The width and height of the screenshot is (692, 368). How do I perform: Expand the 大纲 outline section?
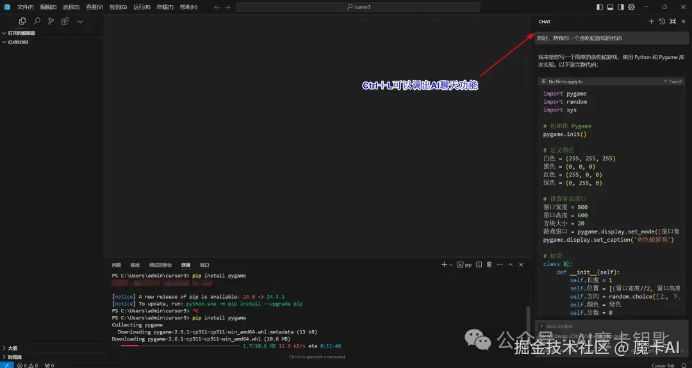tap(52, 348)
